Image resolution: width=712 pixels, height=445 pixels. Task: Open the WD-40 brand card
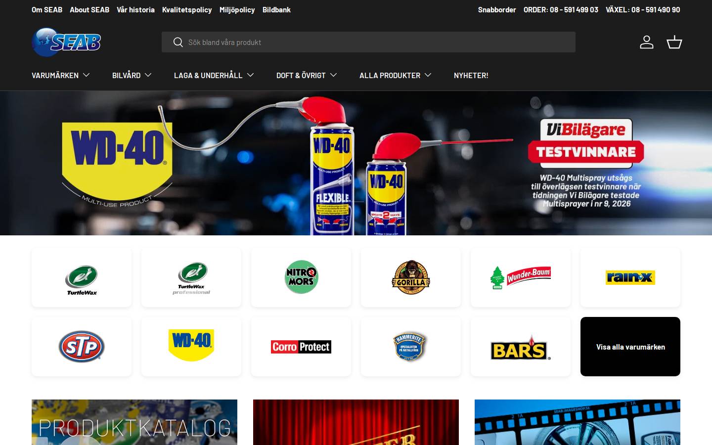click(x=191, y=347)
